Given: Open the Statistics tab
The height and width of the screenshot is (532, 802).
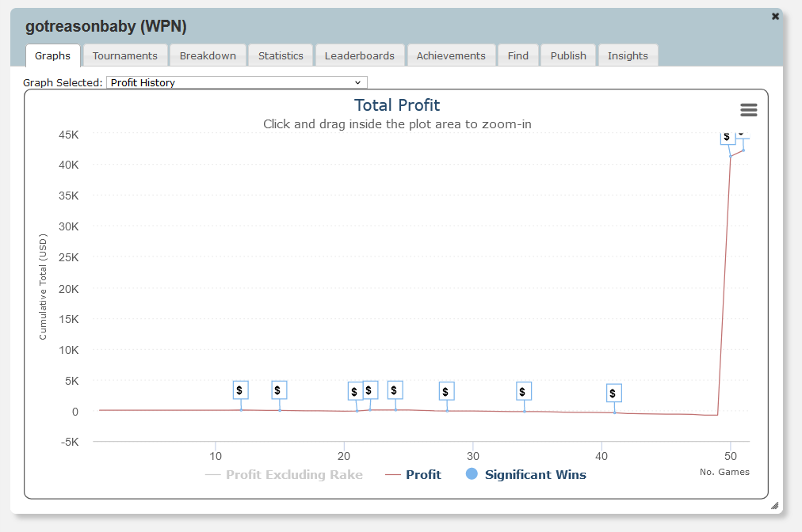Looking at the screenshot, I should pyautogui.click(x=281, y=55).
